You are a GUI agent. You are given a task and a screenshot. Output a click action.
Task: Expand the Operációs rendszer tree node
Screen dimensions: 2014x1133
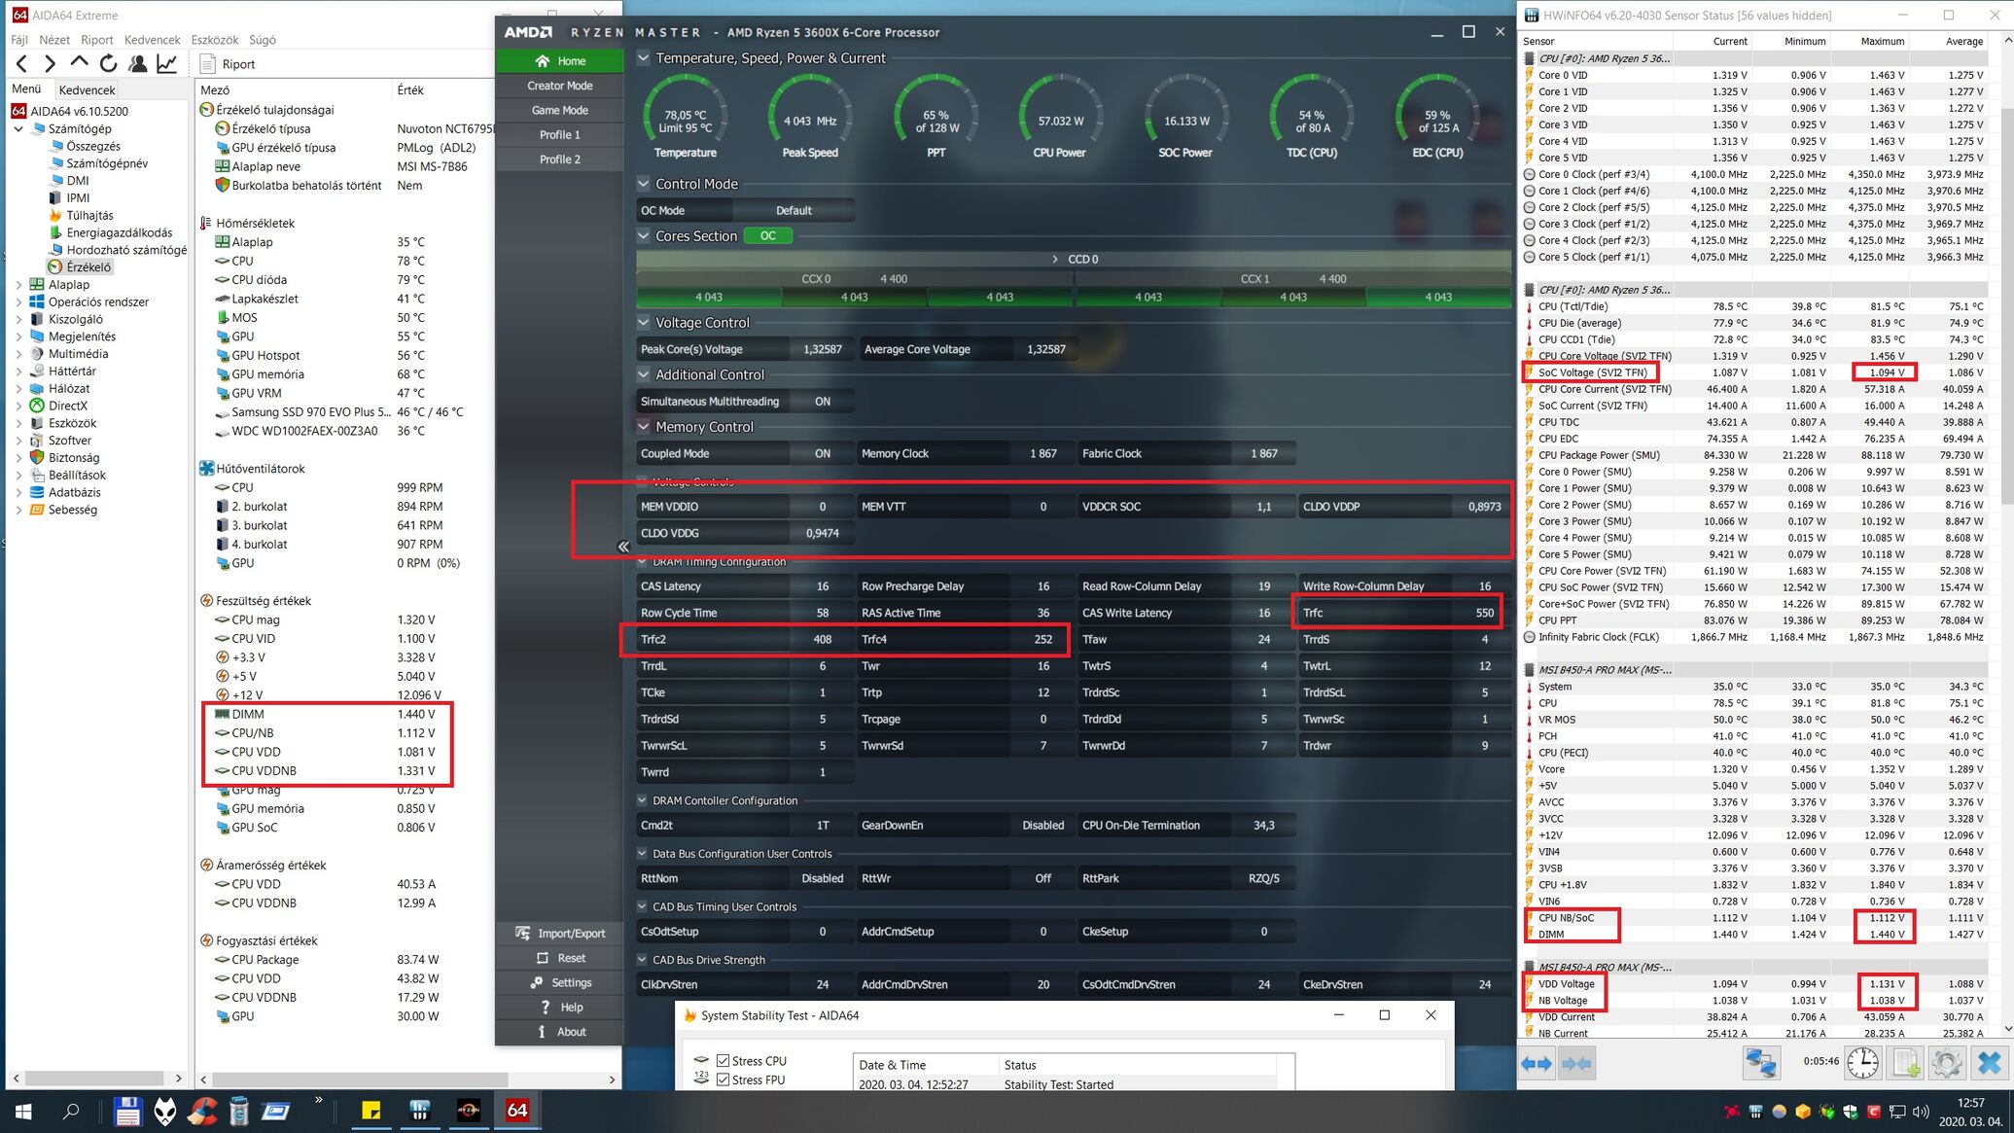pyautogui.click(x=18, y=302)
